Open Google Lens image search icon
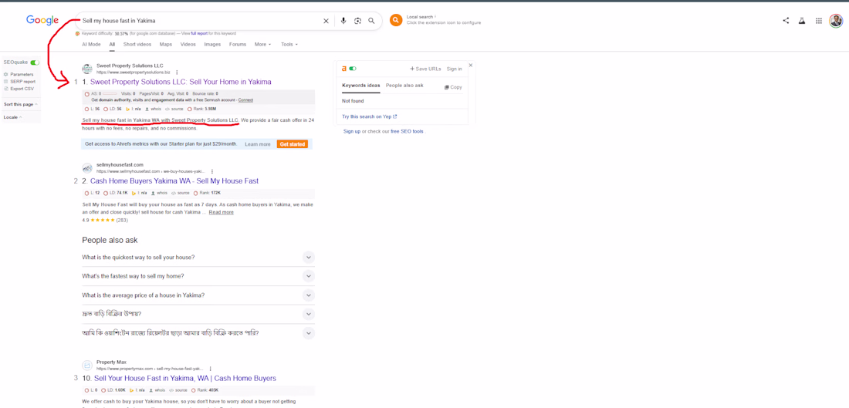Image resolution: width=849 pixels, height=408 pixels. point(357,21)
